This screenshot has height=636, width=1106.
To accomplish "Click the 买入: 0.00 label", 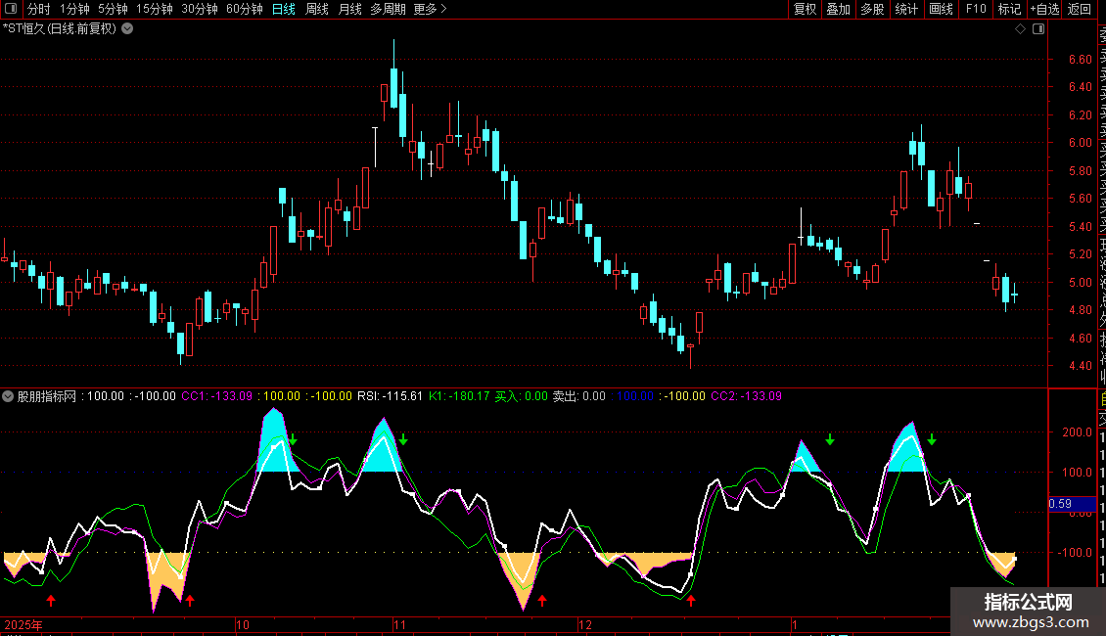I will (522, 396).
